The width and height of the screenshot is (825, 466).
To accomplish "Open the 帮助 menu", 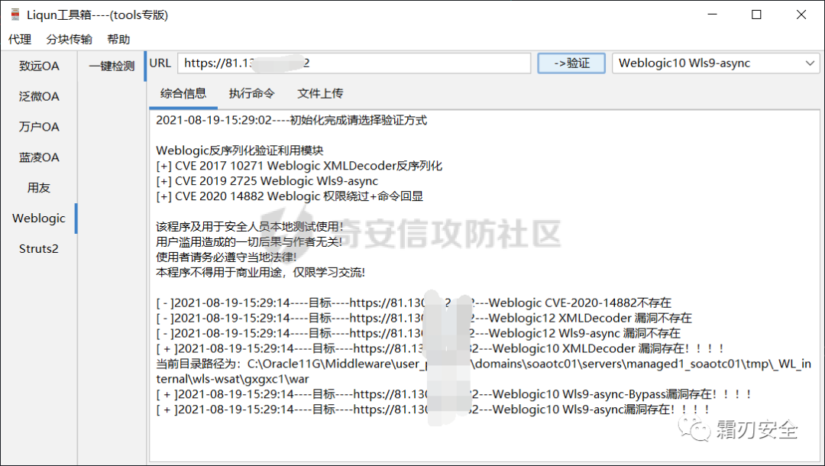I will [x=118, y=40].
